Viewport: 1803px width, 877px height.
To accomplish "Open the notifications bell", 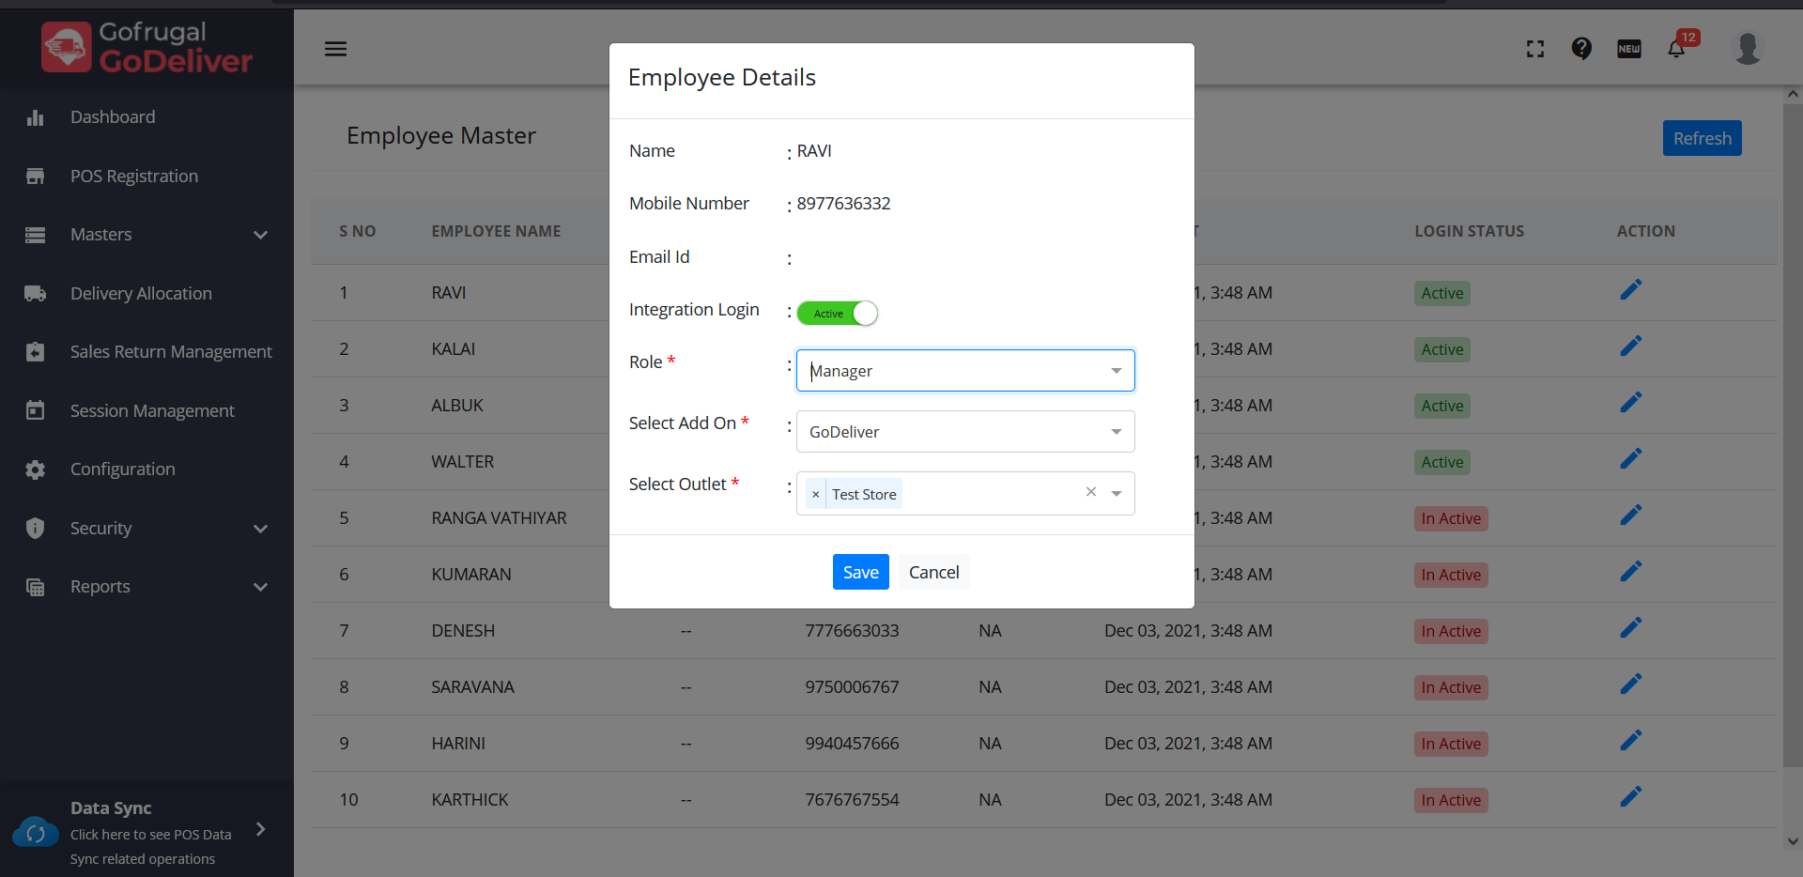I will pyautogui.click(x=1676, y=49).
